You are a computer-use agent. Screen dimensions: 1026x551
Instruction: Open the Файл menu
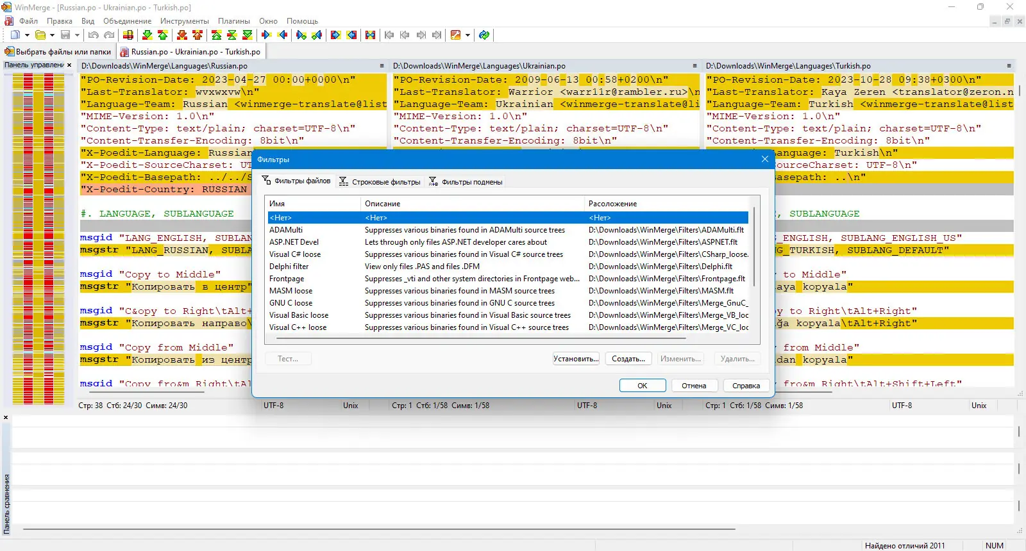tap(29, 21)
